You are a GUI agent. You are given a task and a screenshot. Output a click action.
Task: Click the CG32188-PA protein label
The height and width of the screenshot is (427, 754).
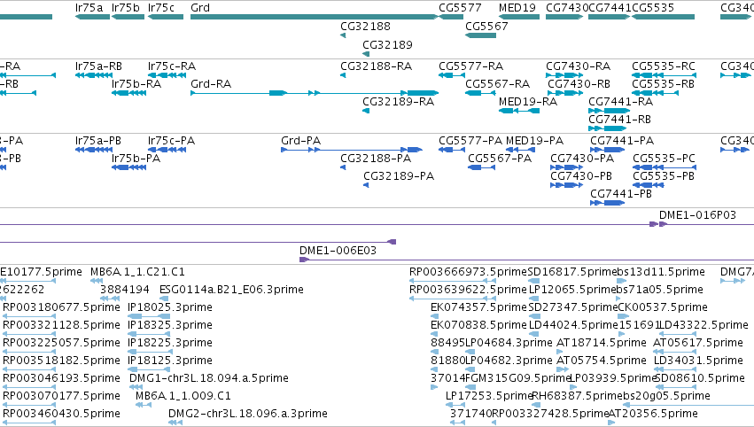tap(376, 159)
